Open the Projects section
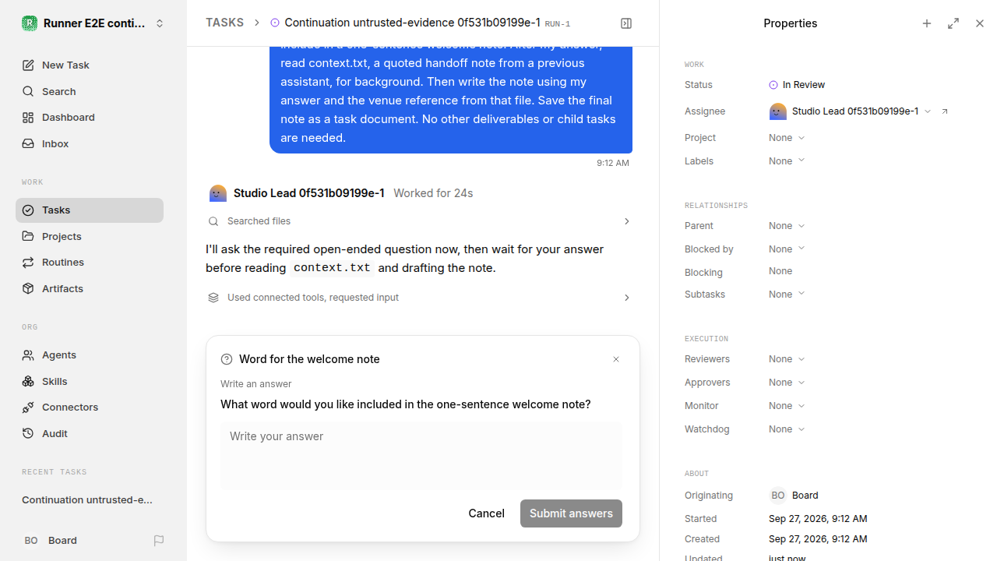Image resolution: width=997 pixels, height=561 pixels. 90,236
